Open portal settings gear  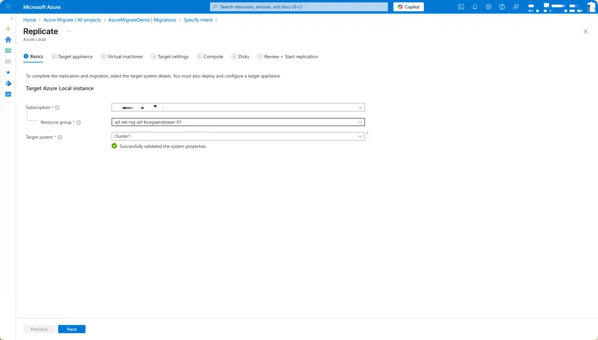point(488,7)
